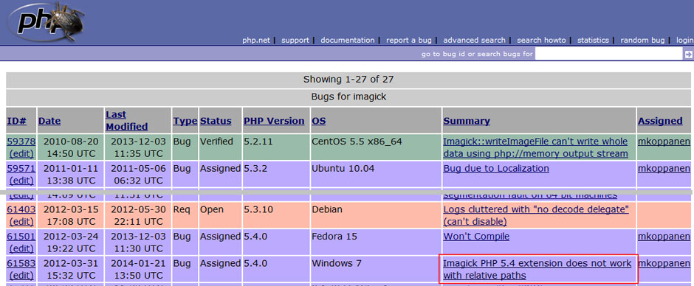Open the support page link
This screenshot has width=694, height=286.
coord(295,41)
